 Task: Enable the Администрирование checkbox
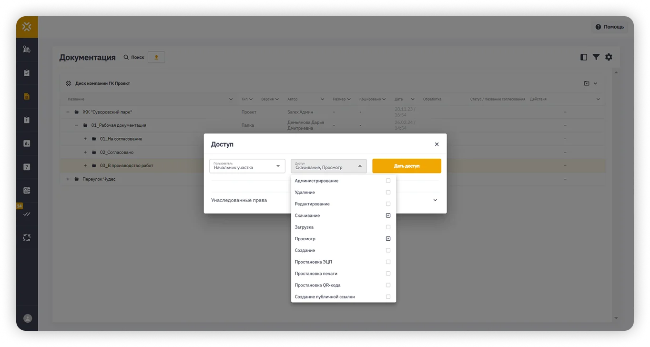388,181
